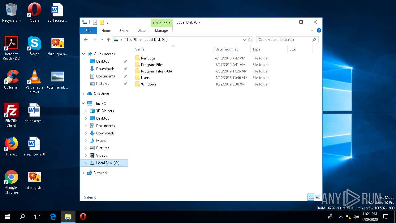
Task: Switch to the Home ribbon tab
Action: (x=106, y=31)
